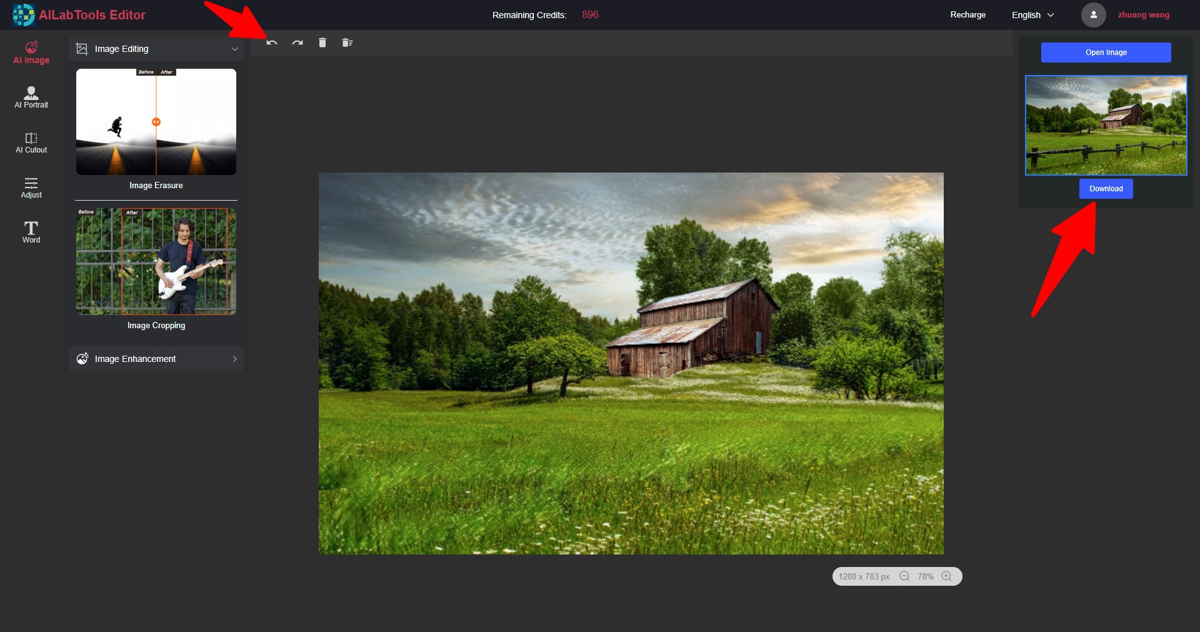Click the Download button
This screenshot has width=1200, height=632.
point(1106,189)
